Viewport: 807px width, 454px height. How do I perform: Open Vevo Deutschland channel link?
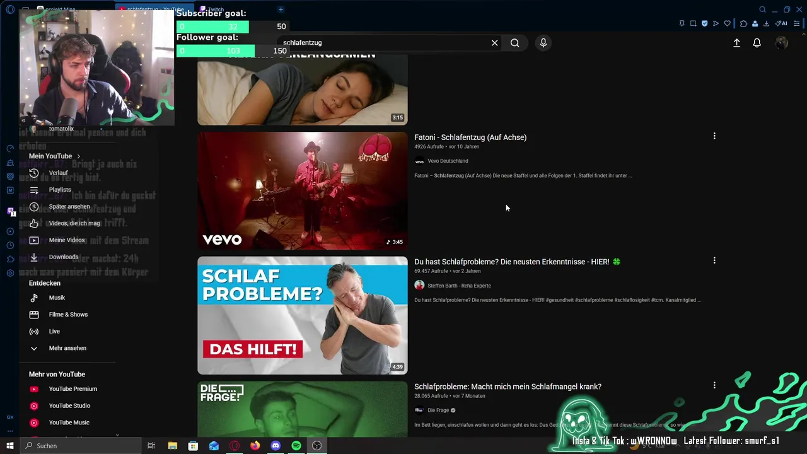448,161
